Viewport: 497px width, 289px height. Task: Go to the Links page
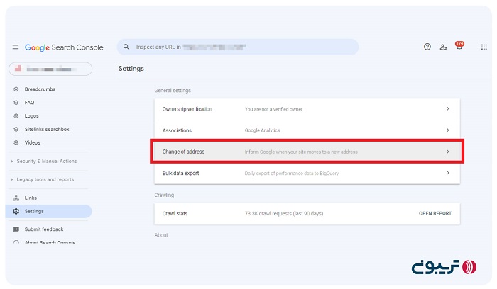pyautogui.click(x=31, y=198)
